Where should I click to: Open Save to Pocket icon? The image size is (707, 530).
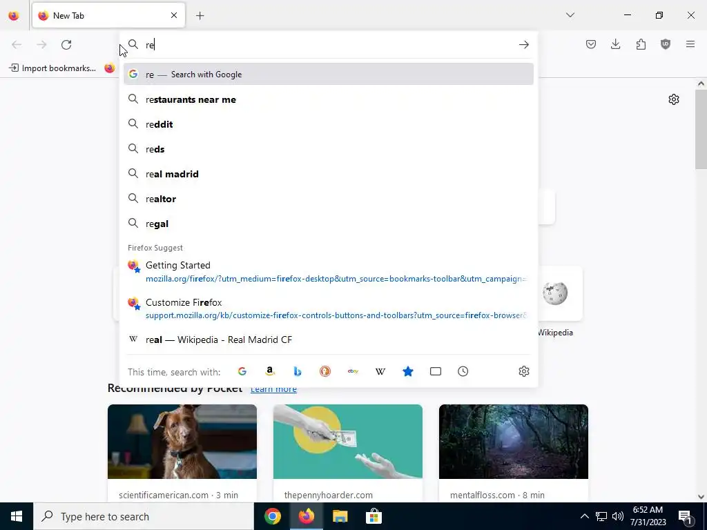pyautogui.click(x=591, y=44)
